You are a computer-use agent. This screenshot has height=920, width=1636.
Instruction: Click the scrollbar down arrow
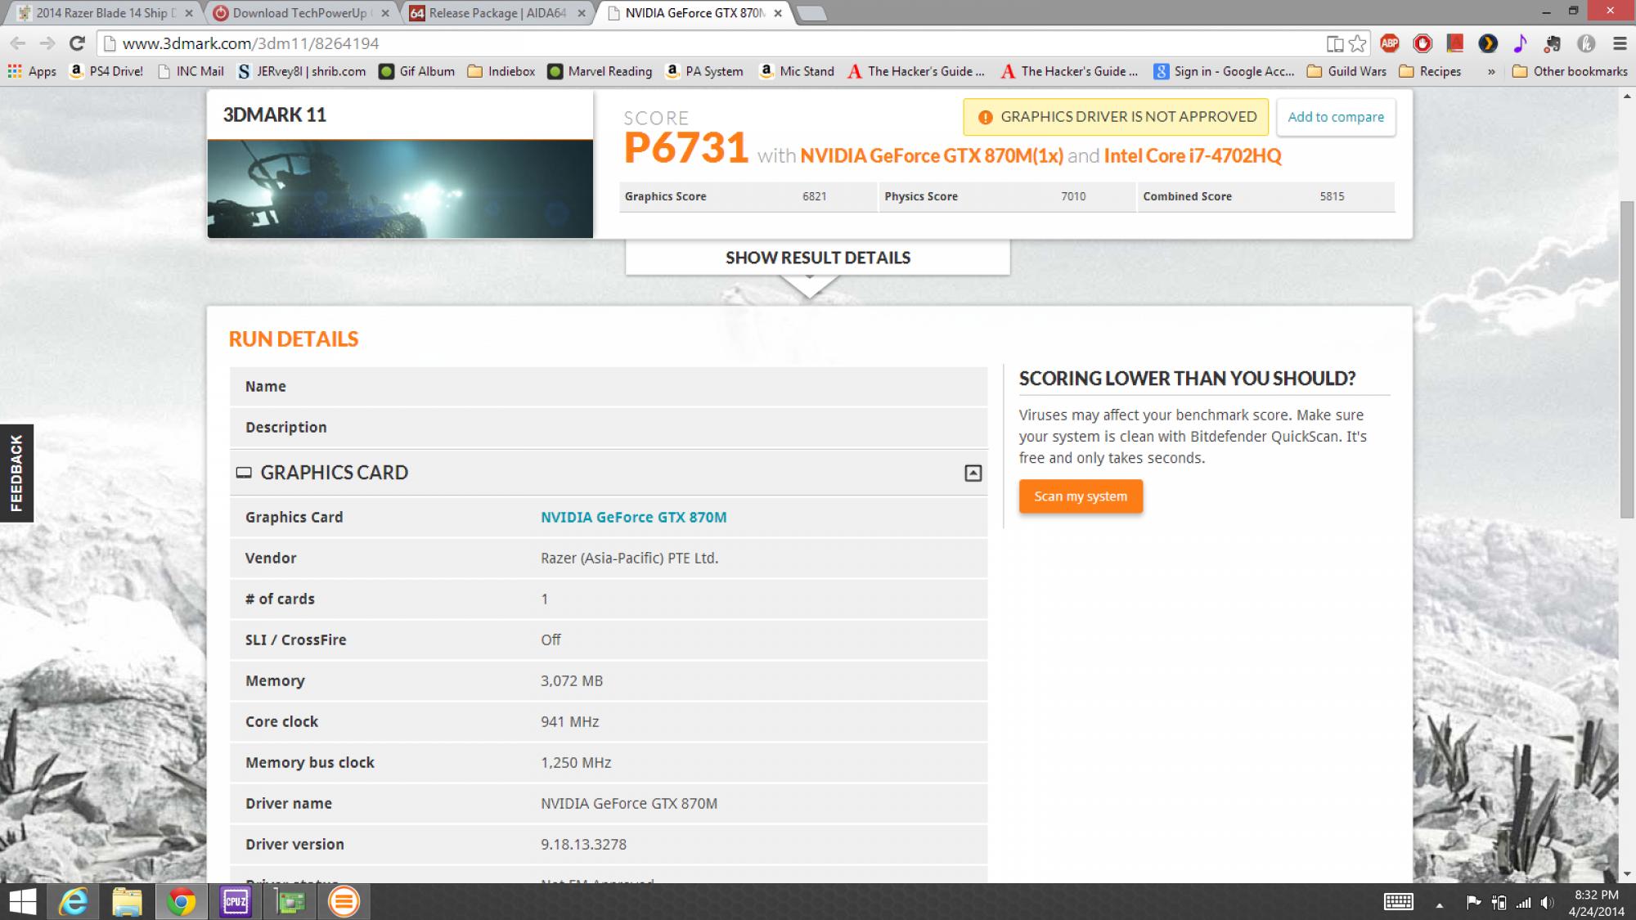(1627, 874)
